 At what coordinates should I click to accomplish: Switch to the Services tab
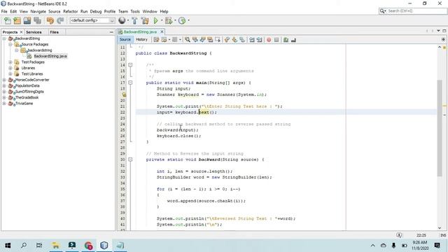(x=34, y=32)
